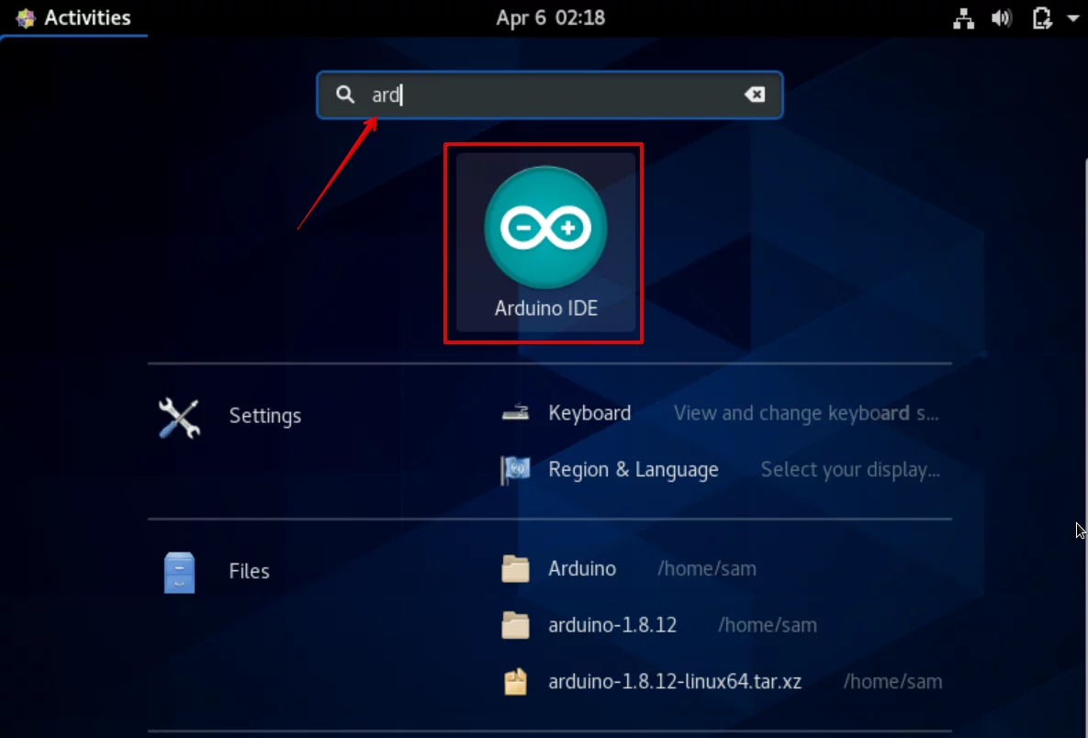Click the volume speaker icon in top bar

[x=1002, y=18]
